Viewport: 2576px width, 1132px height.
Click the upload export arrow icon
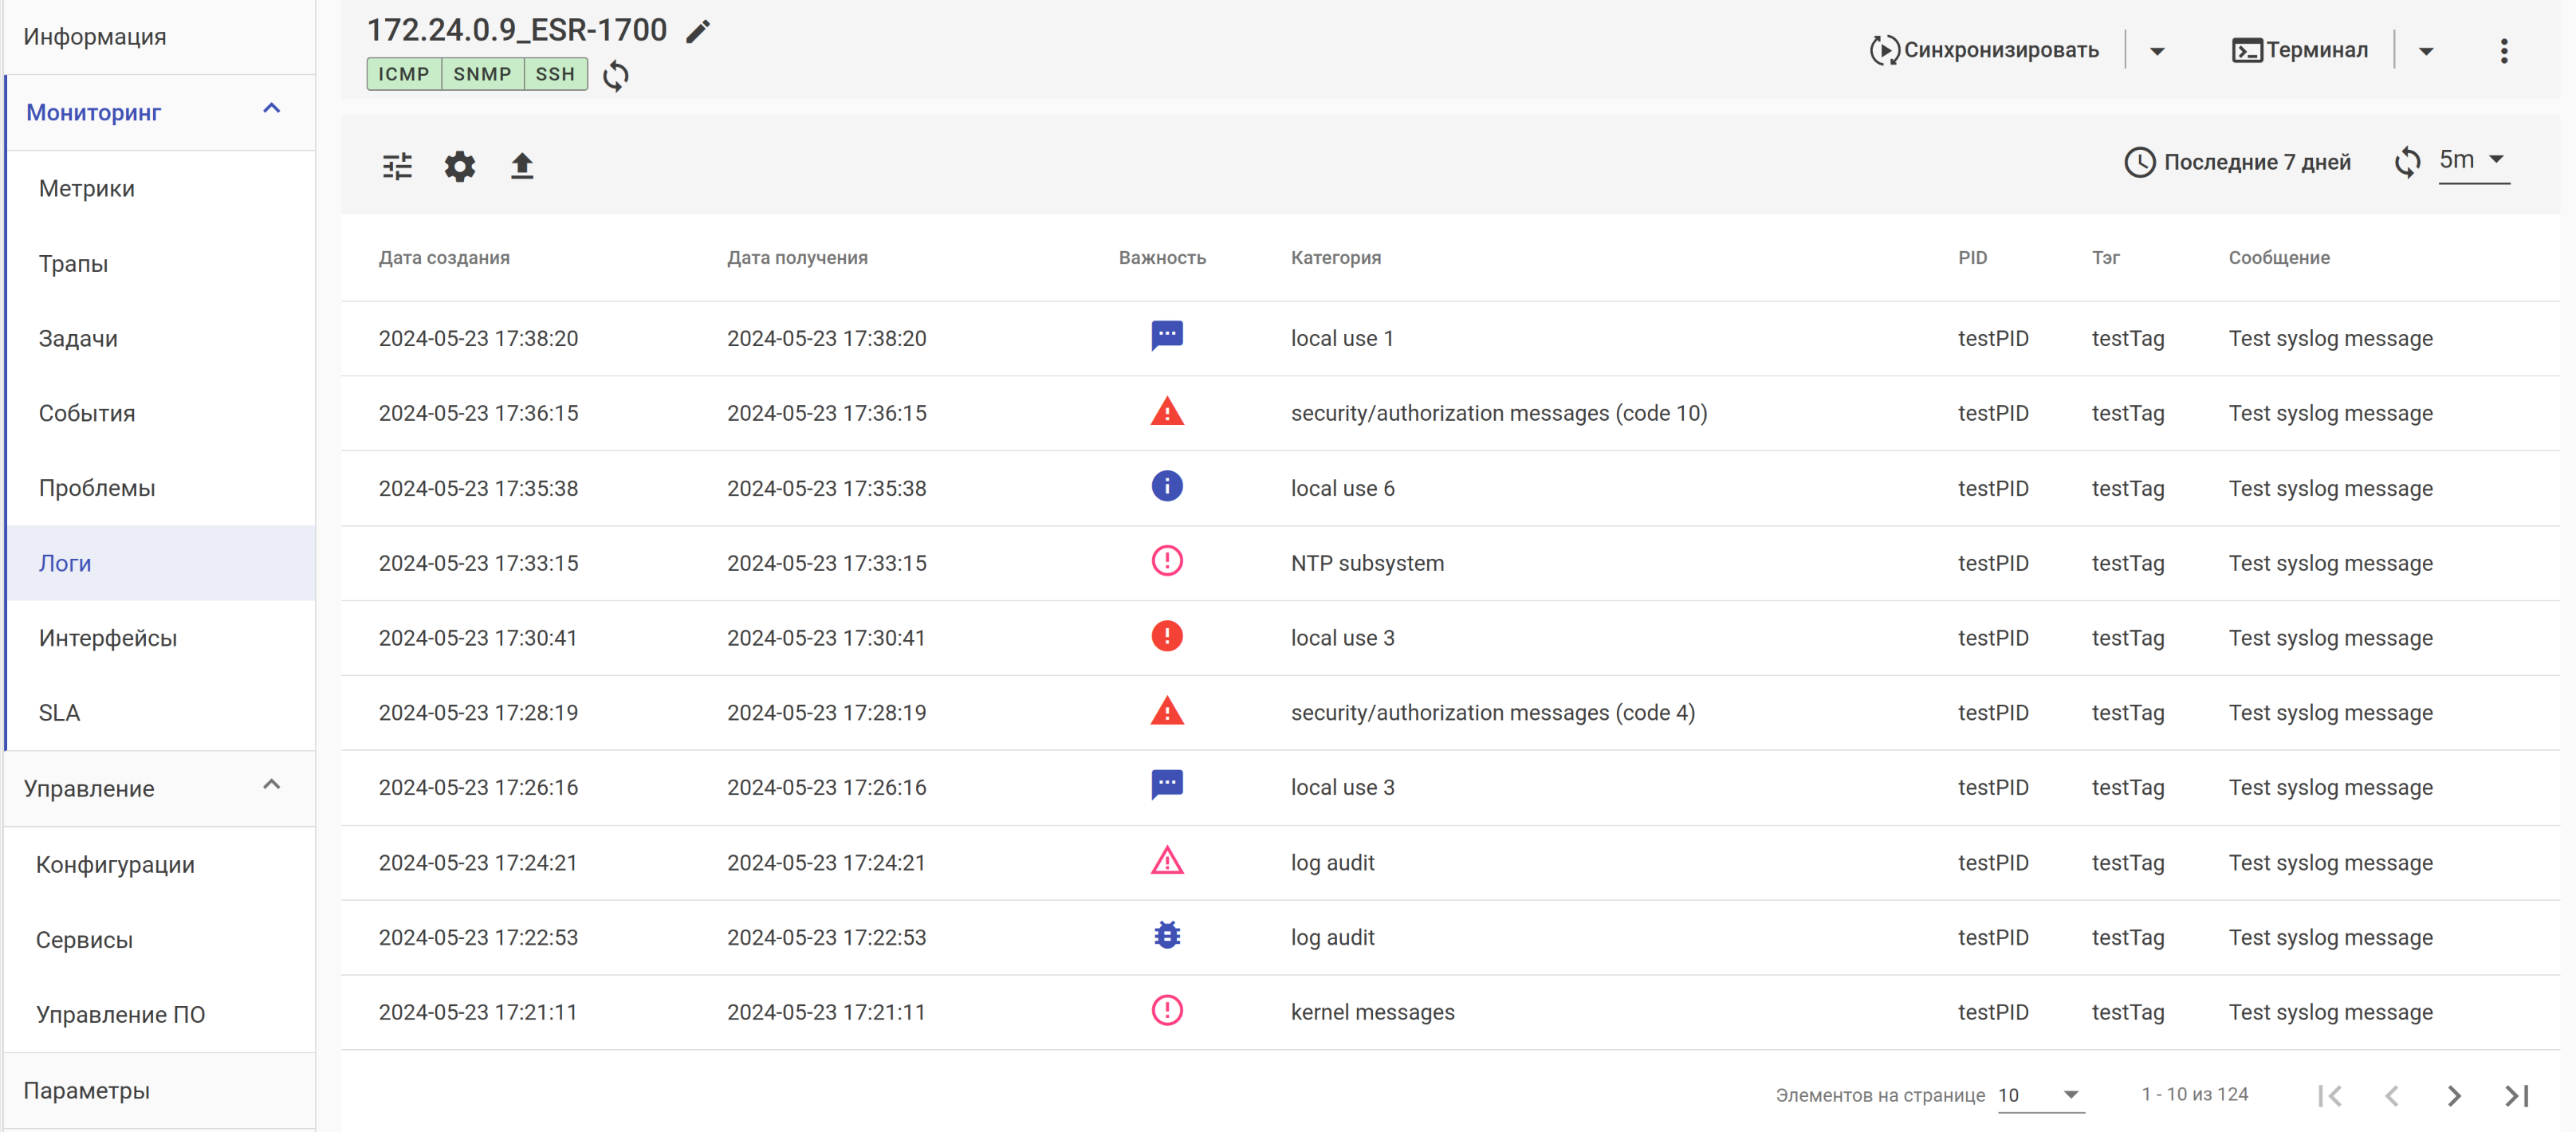[x=522, y=166]
